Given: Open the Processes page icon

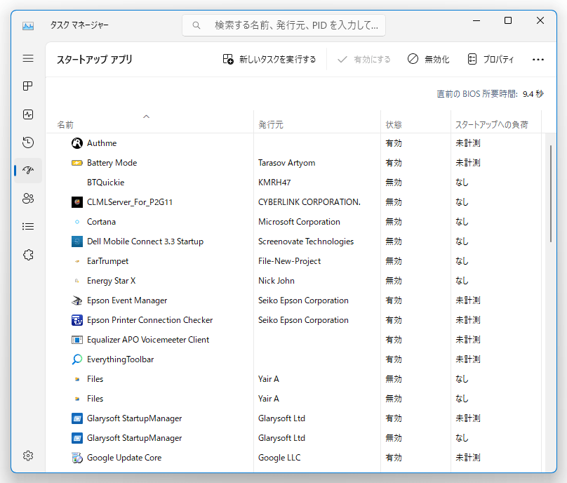Looking at the screenshot, I should tap(28, 86).
